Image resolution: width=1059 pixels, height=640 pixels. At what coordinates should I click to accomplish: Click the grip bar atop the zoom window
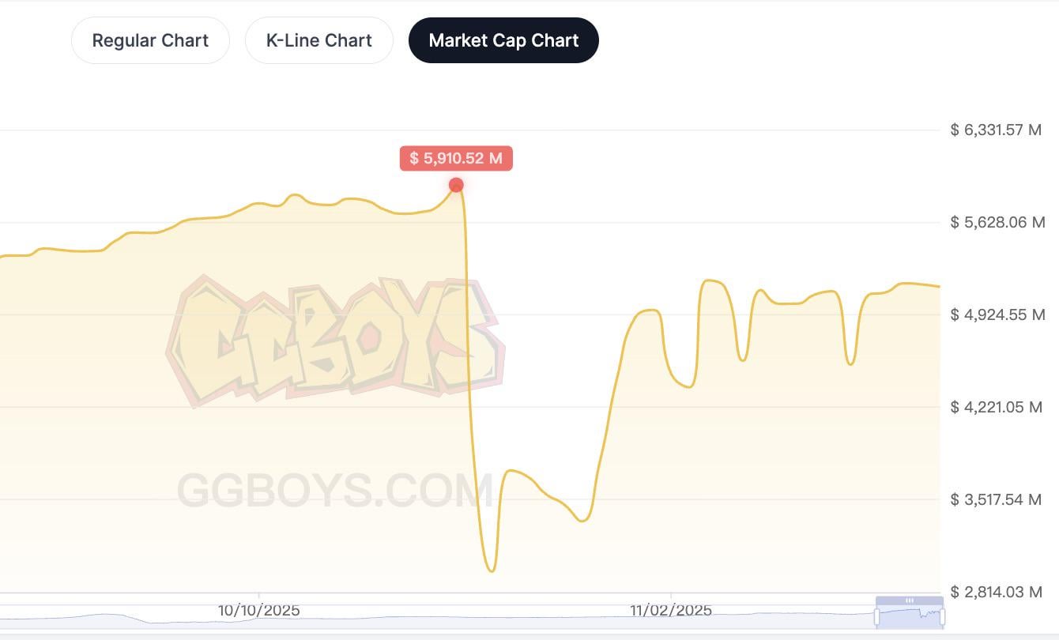(x=910, y=600)
